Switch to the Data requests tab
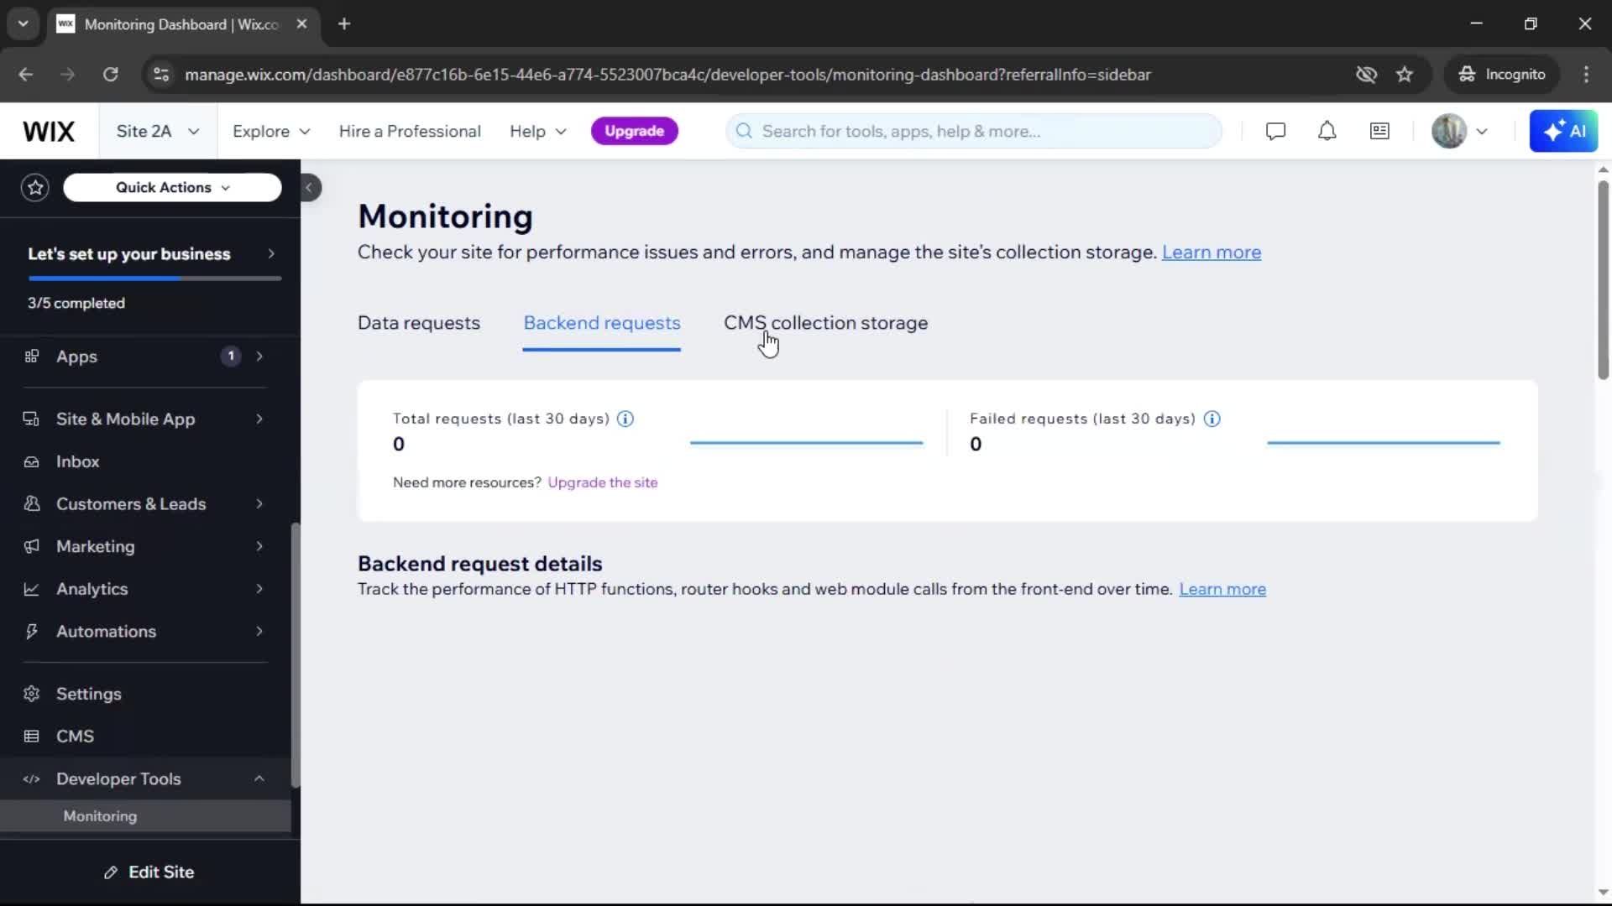Image resolution: width=1612 pixels, height=906 pixels. pos(419,323)
